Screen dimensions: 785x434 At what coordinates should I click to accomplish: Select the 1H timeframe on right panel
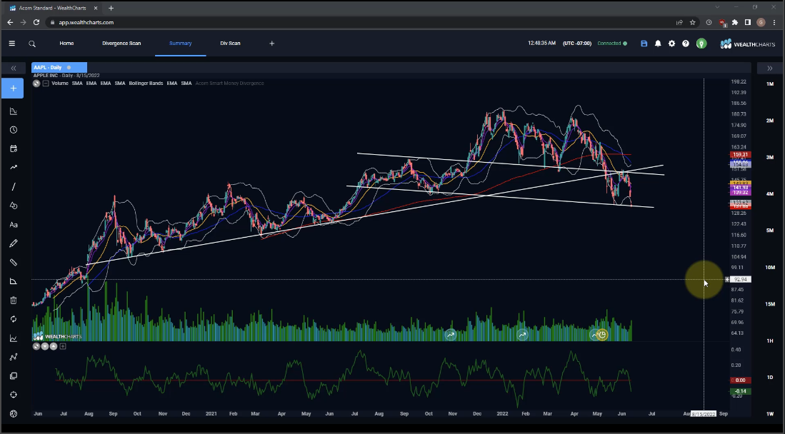[x=770, y=341]
